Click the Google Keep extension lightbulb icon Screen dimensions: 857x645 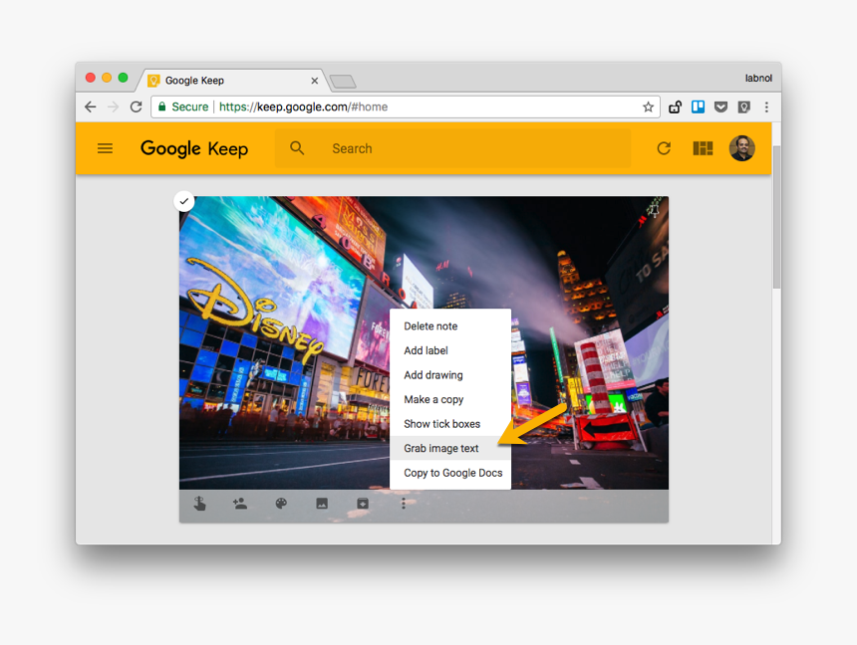tap(743, 107)
